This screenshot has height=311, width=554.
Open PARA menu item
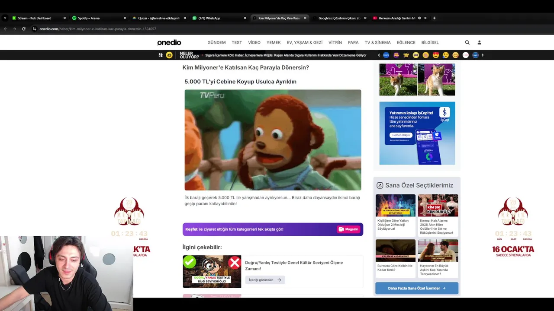pyautogui.click(x=353, y=42)
